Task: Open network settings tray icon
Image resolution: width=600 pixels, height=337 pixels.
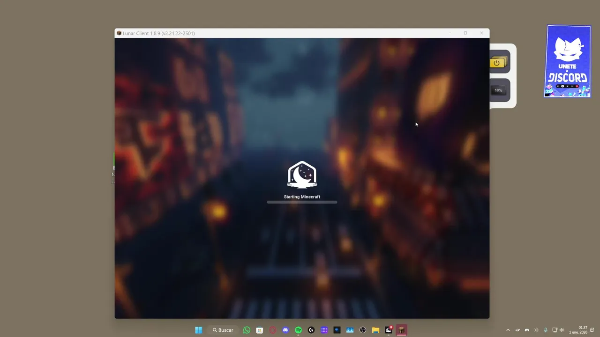Action: [x=555, y=330]
